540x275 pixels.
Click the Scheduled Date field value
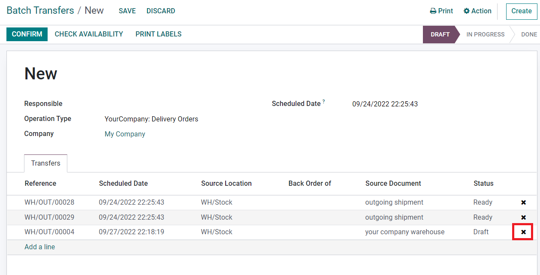(385, 104)
